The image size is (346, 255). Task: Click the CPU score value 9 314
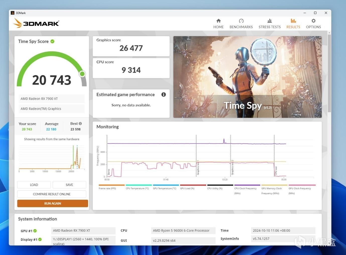131,70
